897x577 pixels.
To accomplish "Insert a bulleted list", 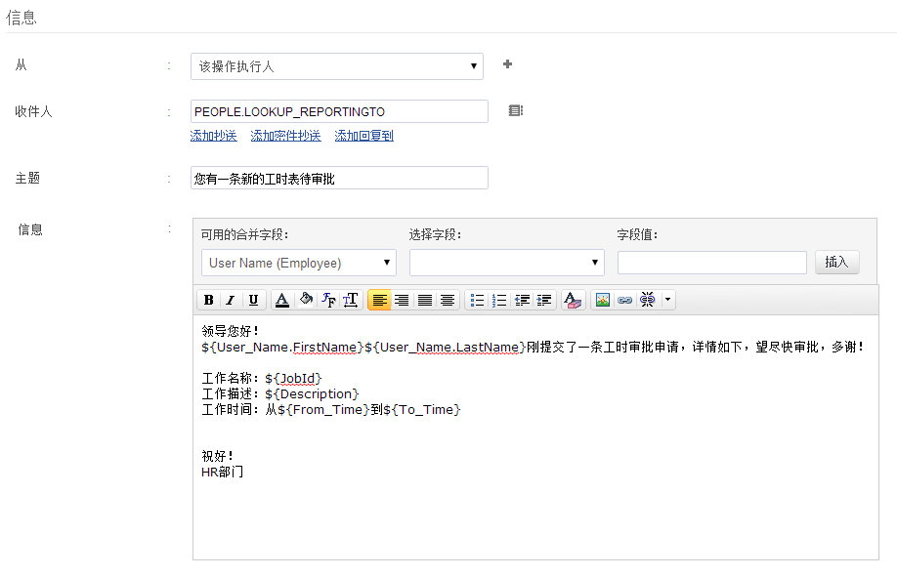I will point(477,301).
